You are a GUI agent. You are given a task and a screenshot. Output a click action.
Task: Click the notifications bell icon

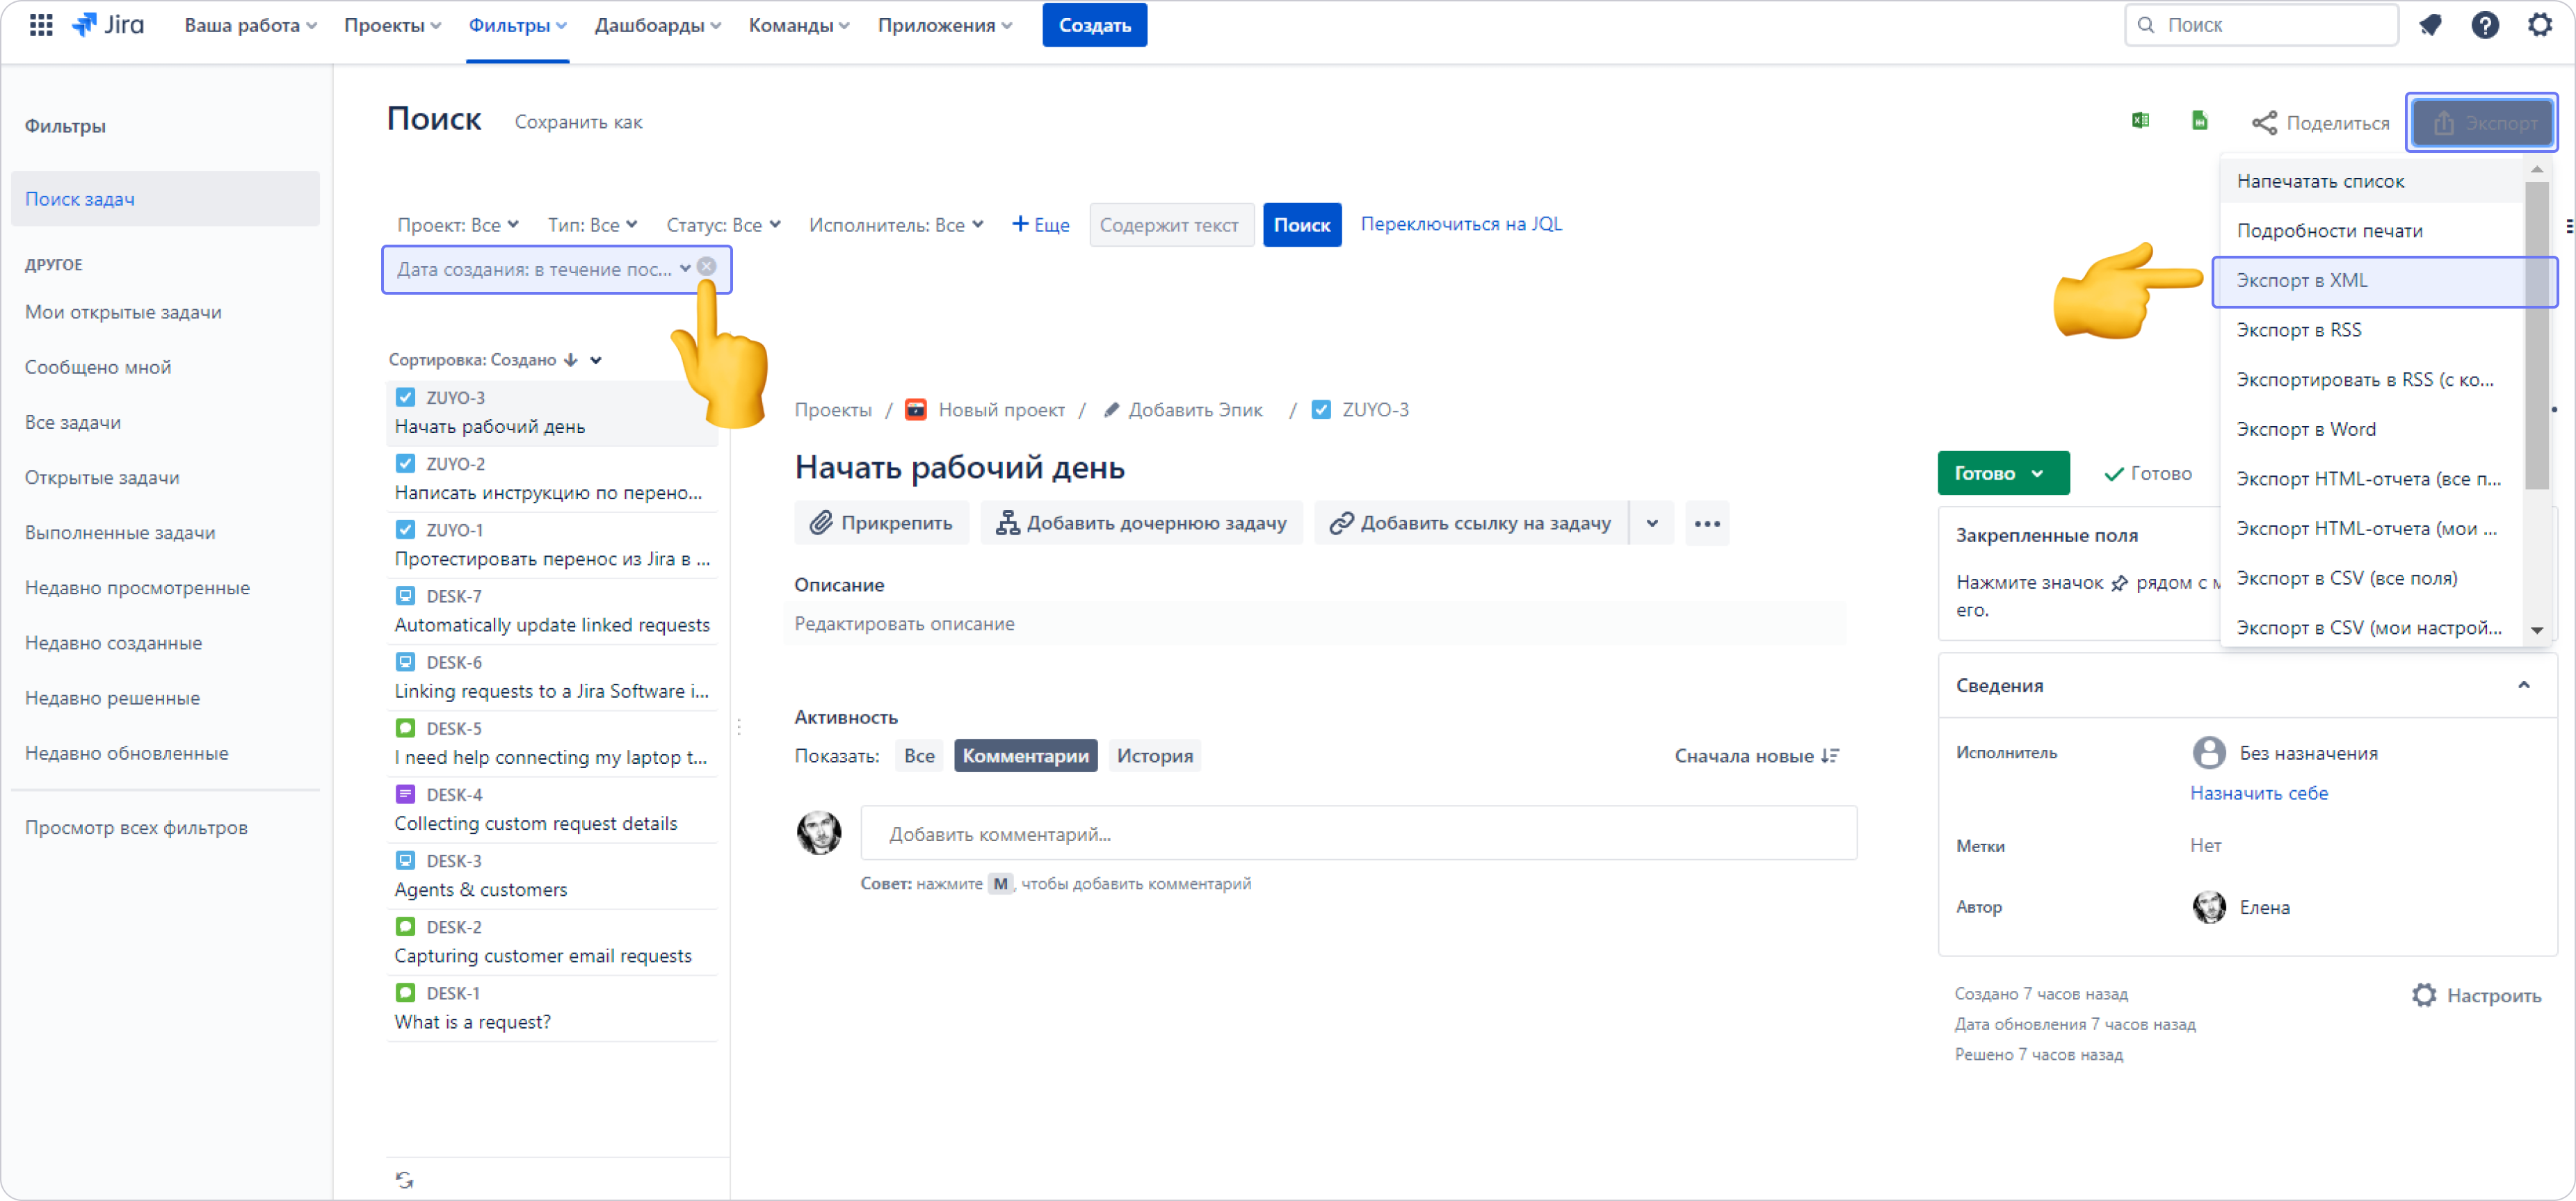tap(2430, 25)
